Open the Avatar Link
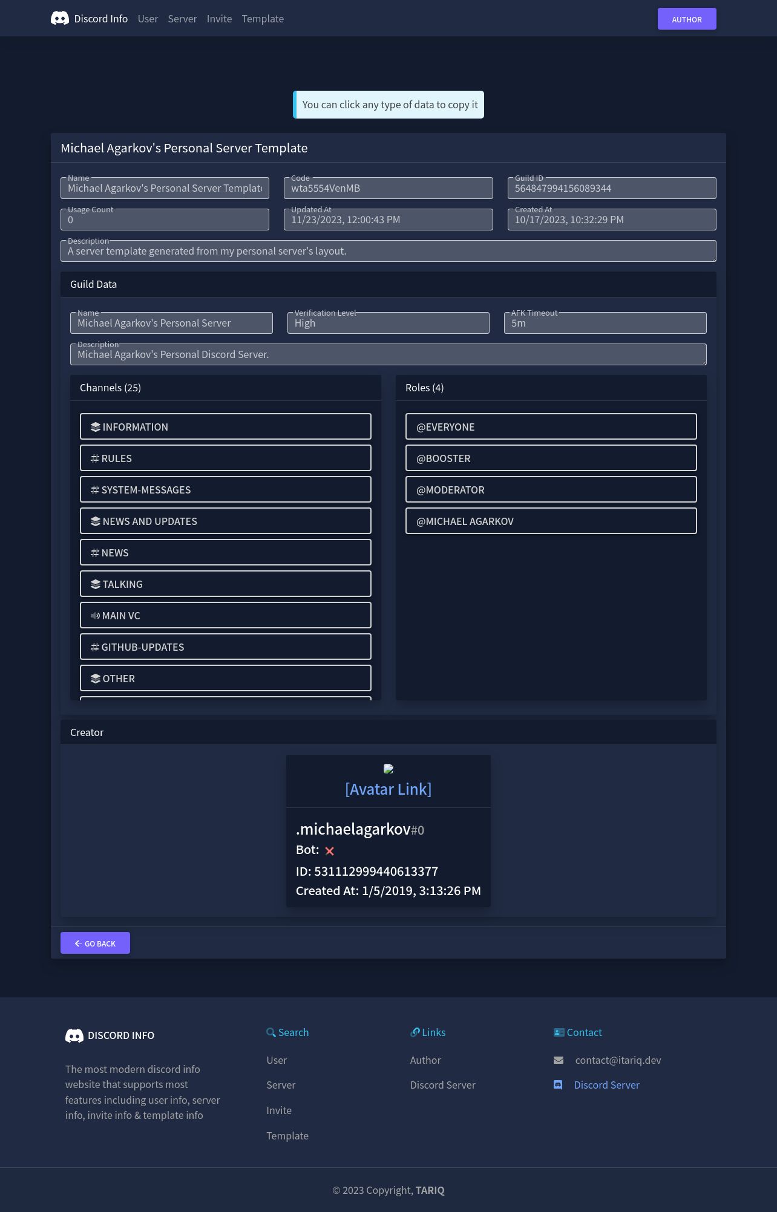This screenshot has width=777, height=1212. 388,789
